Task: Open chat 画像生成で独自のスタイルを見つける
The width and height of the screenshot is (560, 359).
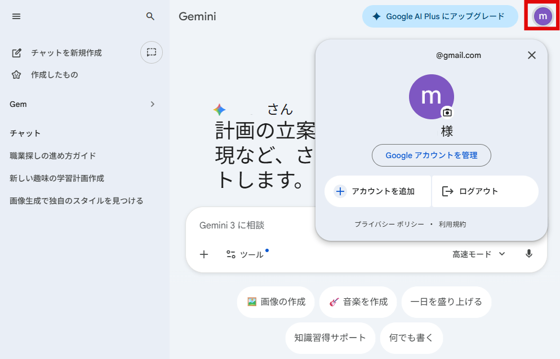Action: (x=77, y=200)
